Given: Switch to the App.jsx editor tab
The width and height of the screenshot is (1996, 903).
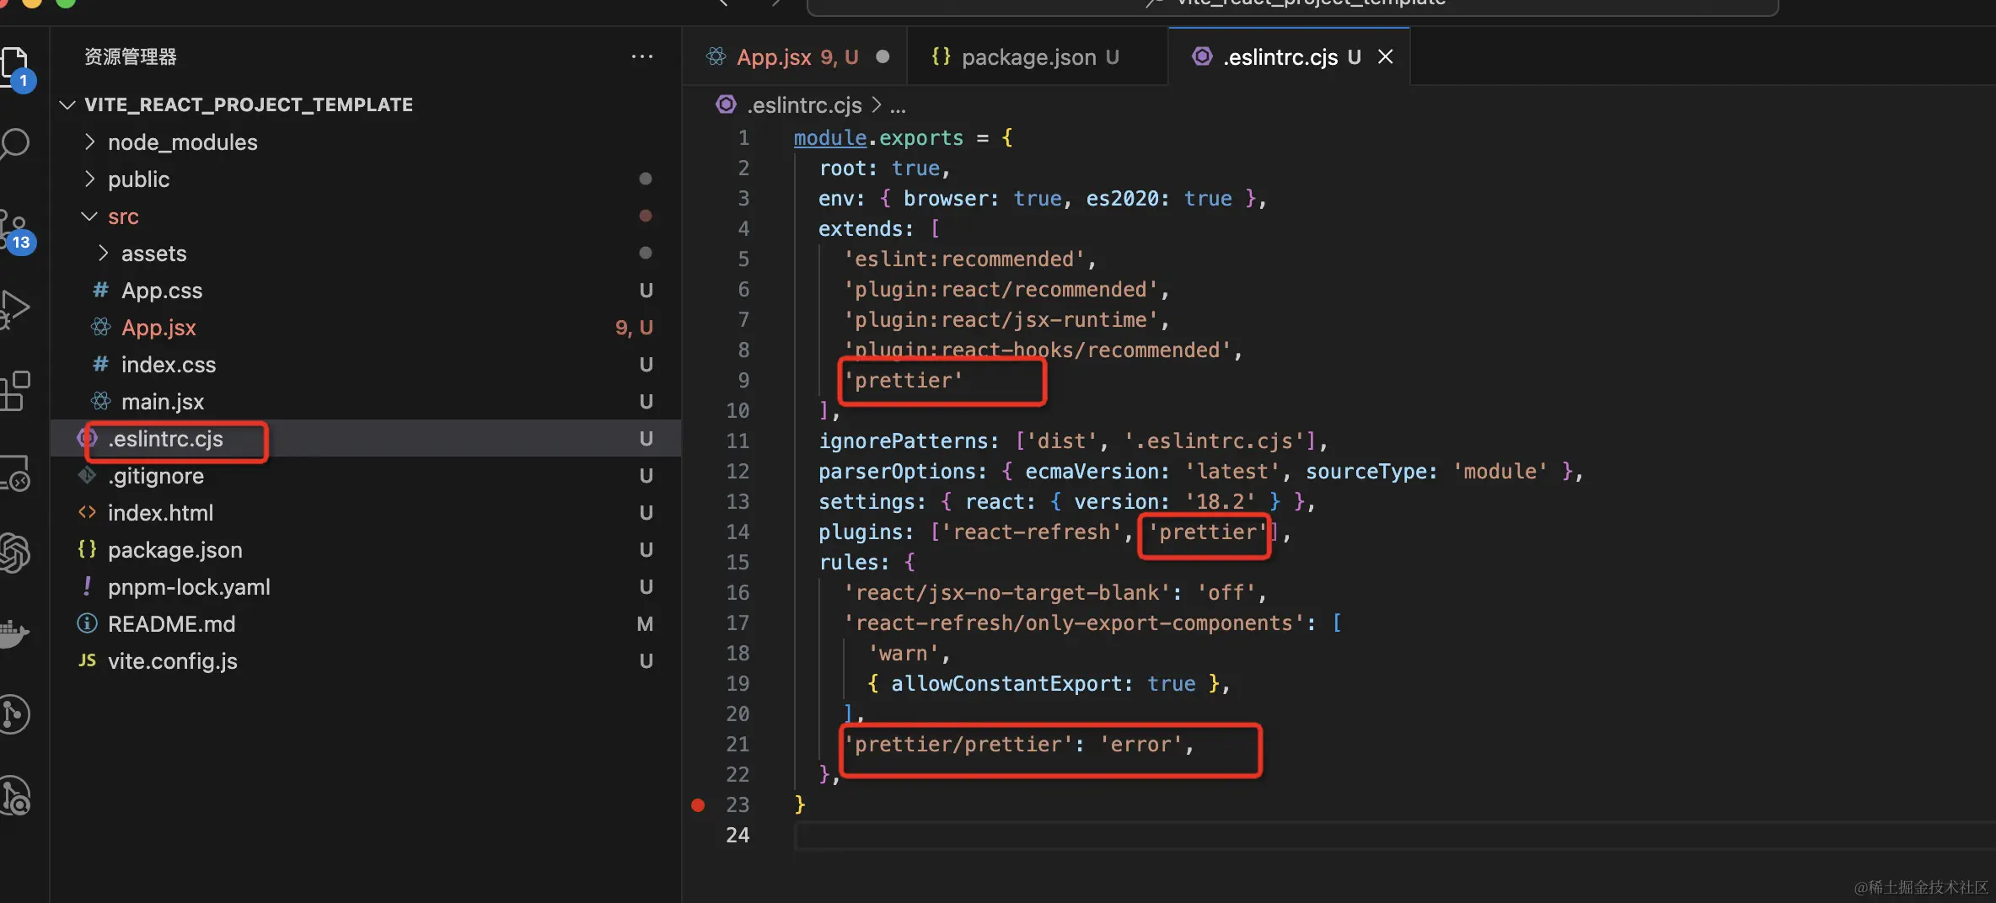Looking at the screenshot, I should click(x=796, y=56).
